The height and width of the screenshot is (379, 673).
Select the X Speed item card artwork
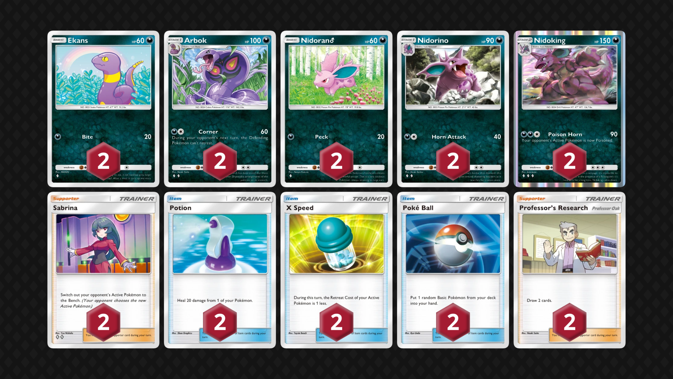(336, 244)
